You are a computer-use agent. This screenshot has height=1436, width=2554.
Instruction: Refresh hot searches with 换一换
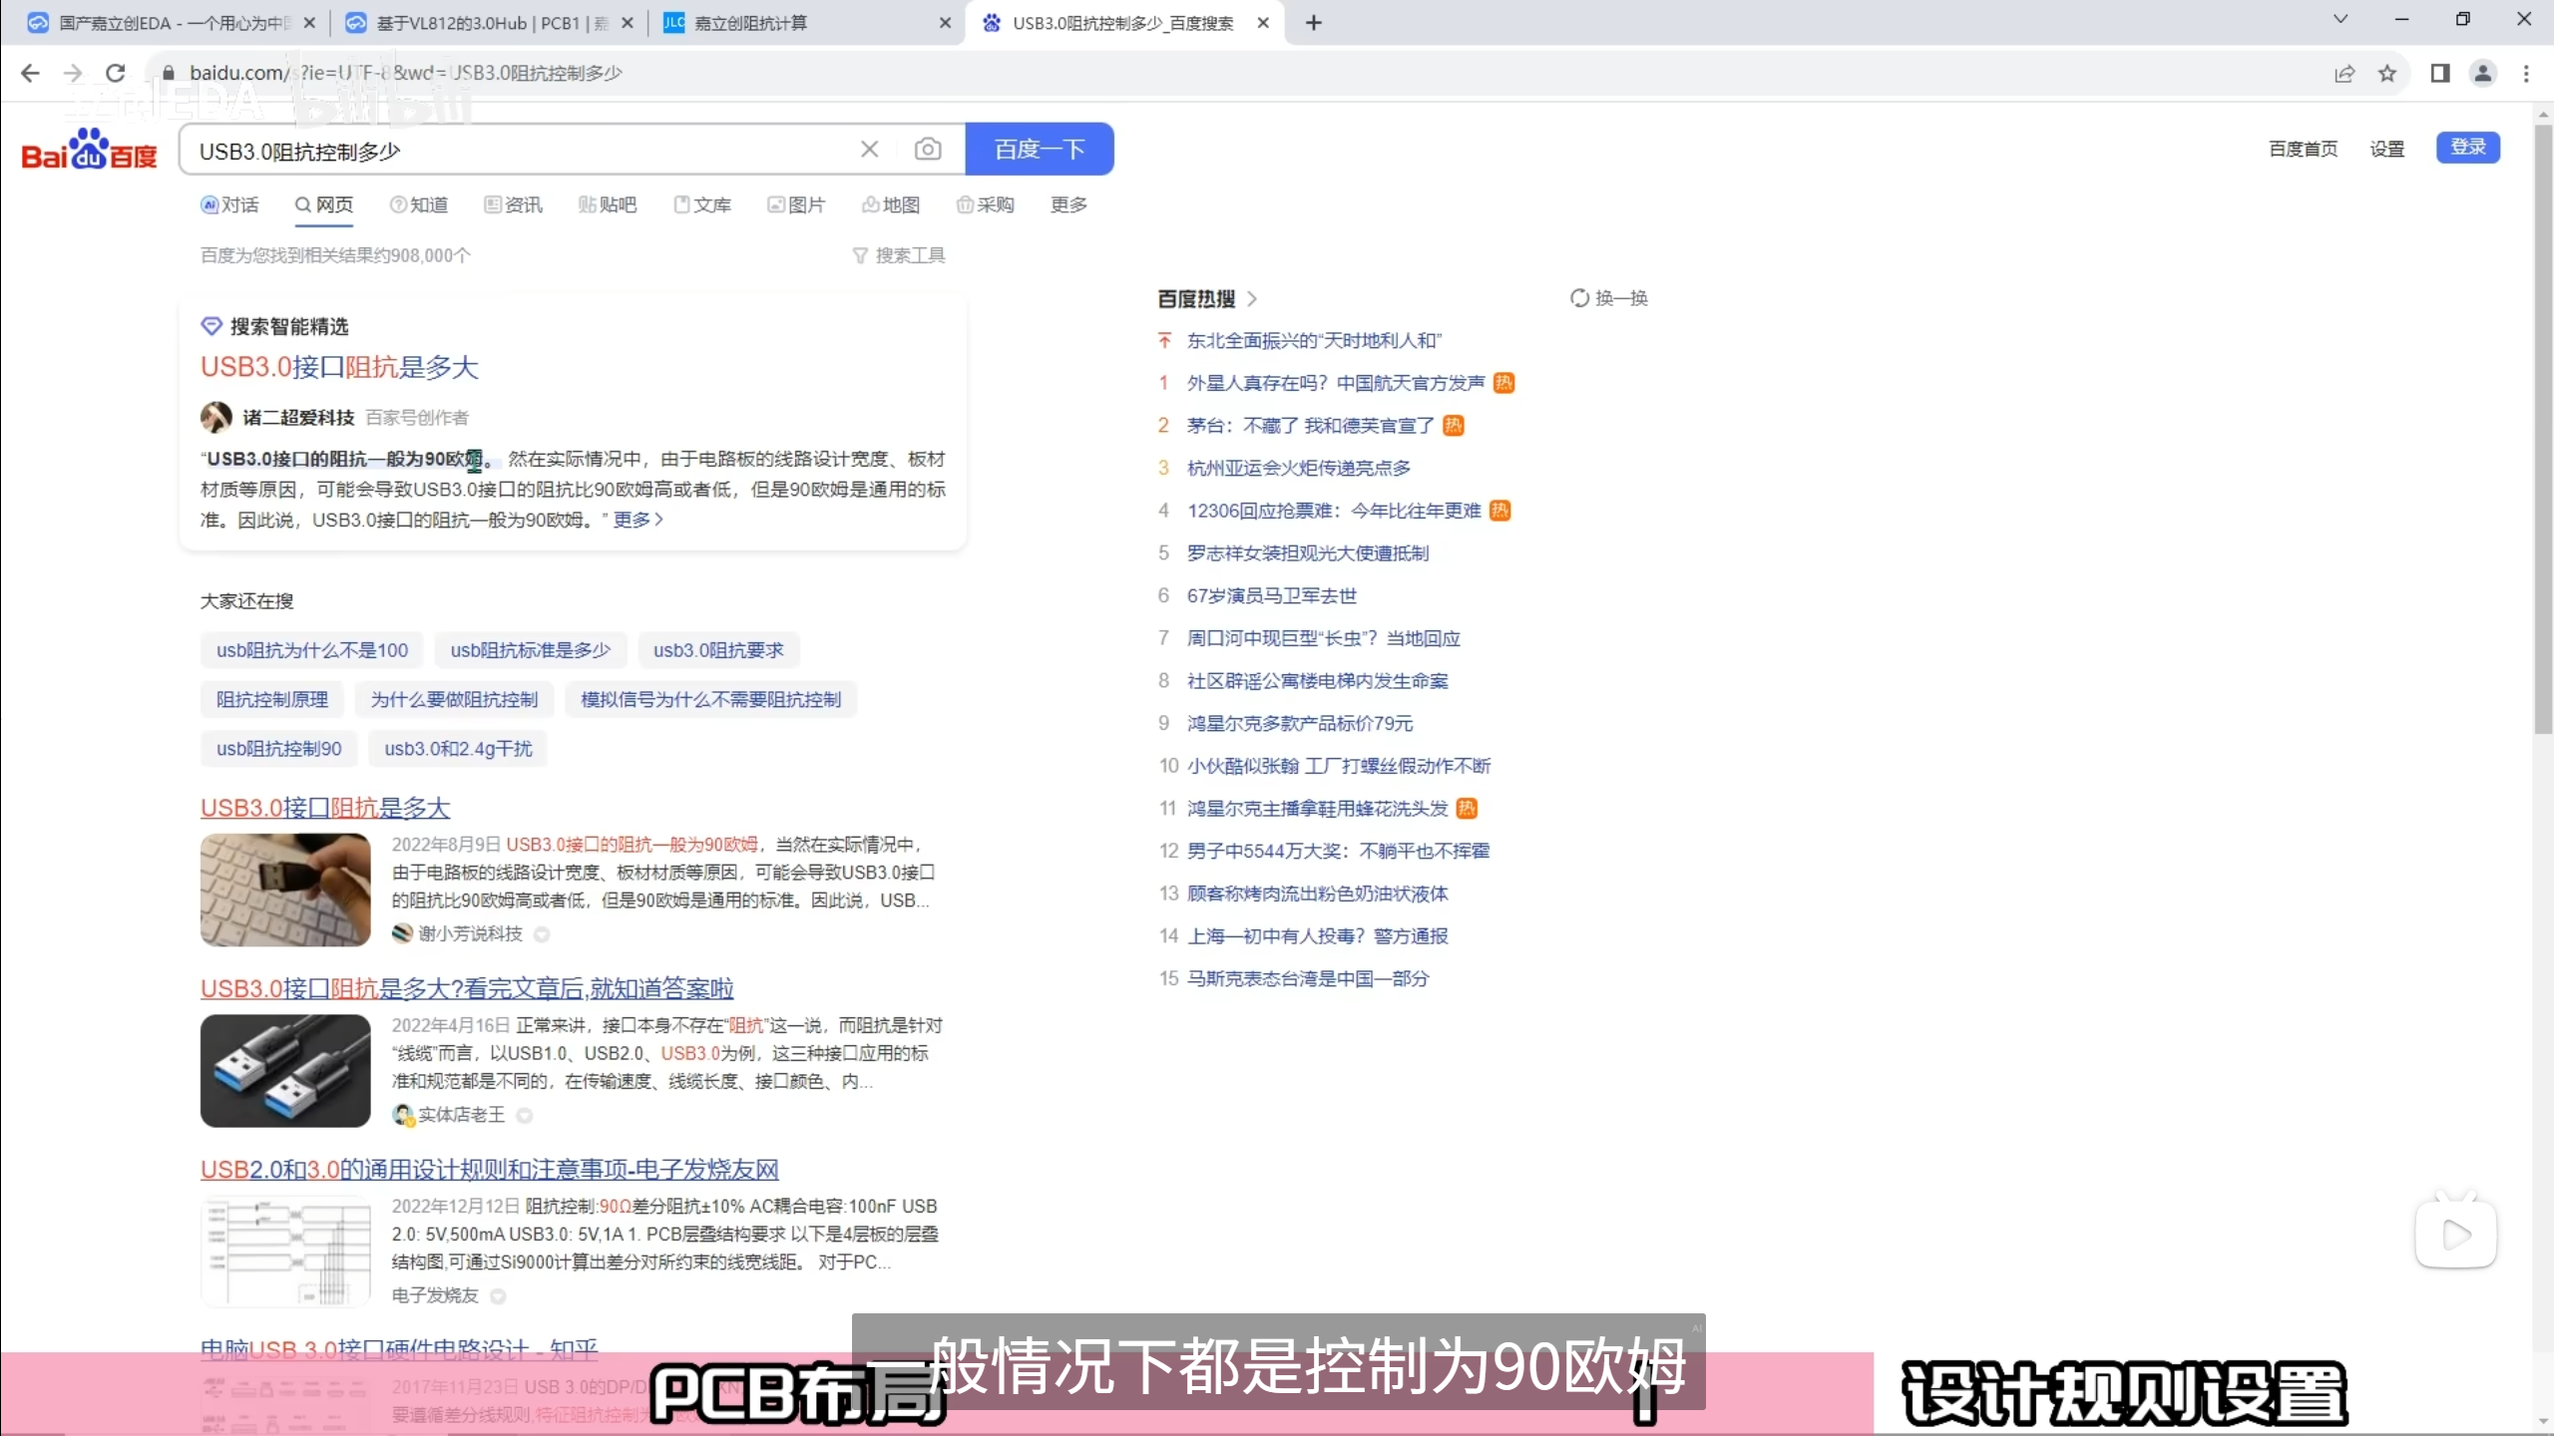click(1608, 298)
